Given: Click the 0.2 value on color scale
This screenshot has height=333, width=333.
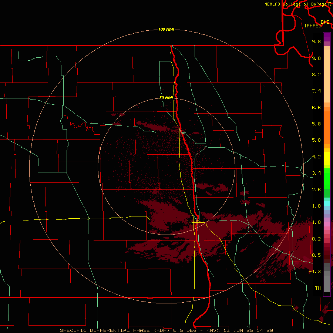Looking at the screenshot, I should tap(316, 239).
